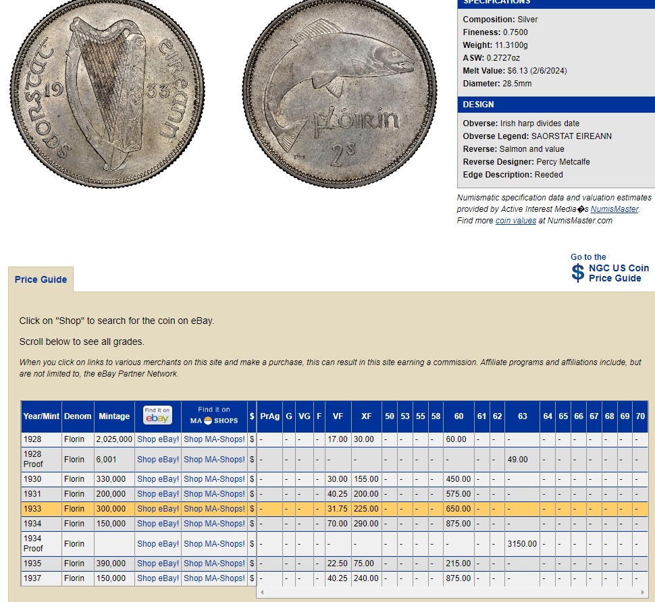Image resolution: width=655 pixels, height=602 pixels.
Task: Shop eBay for the 1928 Florin
Action: click(x=157, y=439)
